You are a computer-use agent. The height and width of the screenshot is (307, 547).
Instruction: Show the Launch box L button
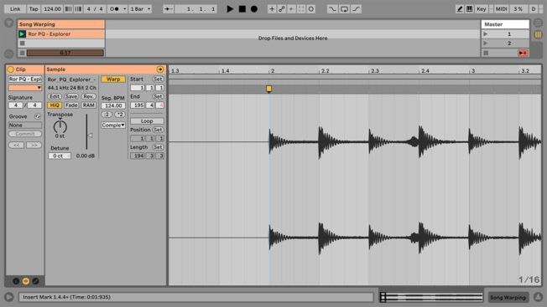[16, 281]
